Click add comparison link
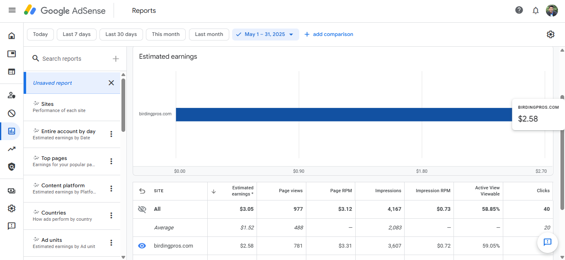 click(329, 34)
